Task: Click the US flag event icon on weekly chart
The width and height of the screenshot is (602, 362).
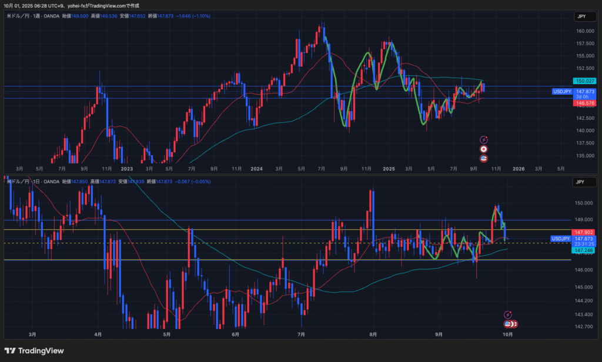Action: [484, 159]
